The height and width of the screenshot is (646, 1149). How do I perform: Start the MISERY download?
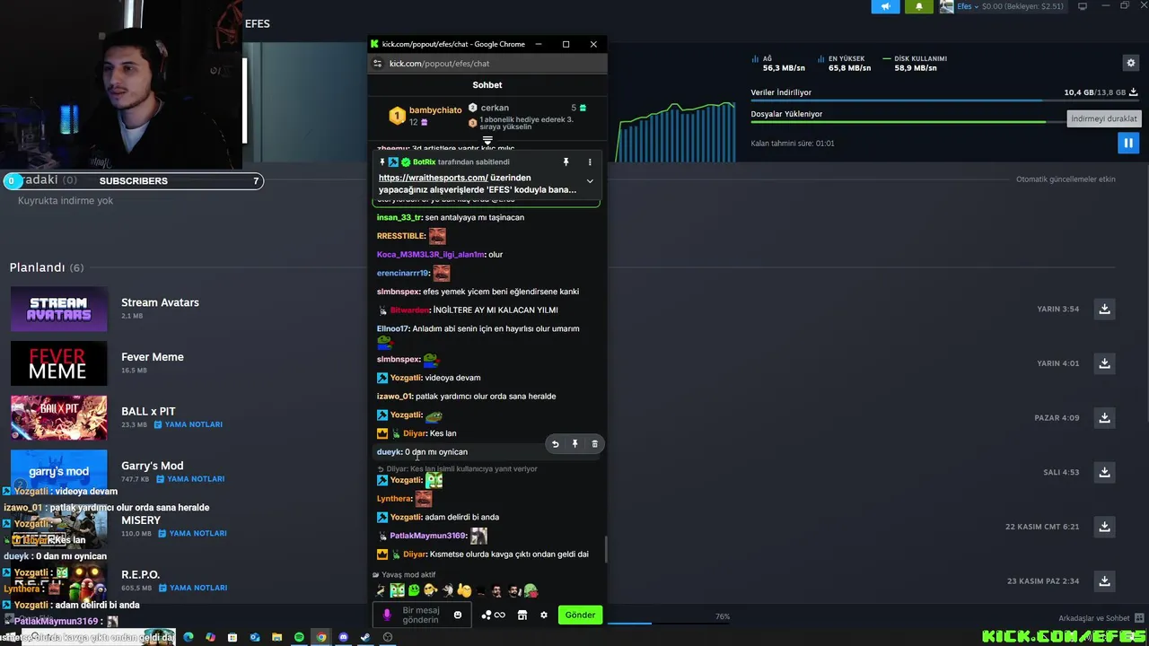(1104, 527)
